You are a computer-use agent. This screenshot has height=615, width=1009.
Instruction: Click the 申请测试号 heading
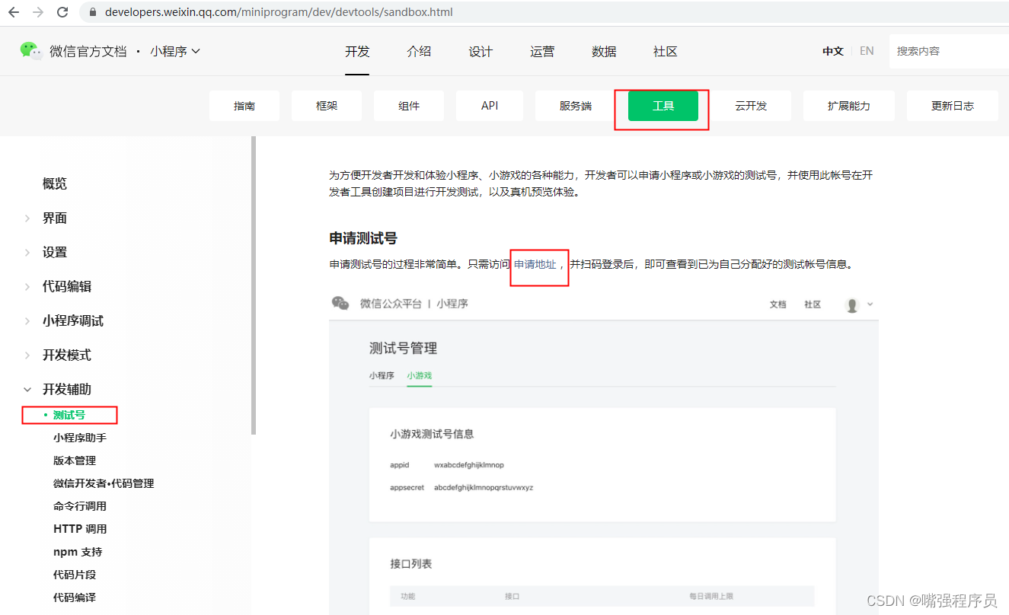tap(363, 238)
